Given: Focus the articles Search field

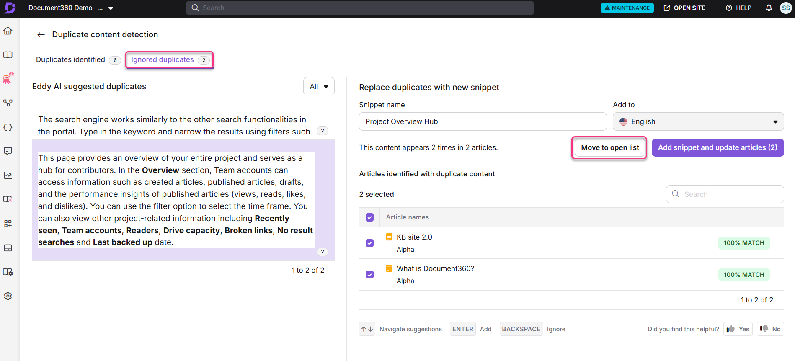Looking at the screenshot, I should [725, 194].
